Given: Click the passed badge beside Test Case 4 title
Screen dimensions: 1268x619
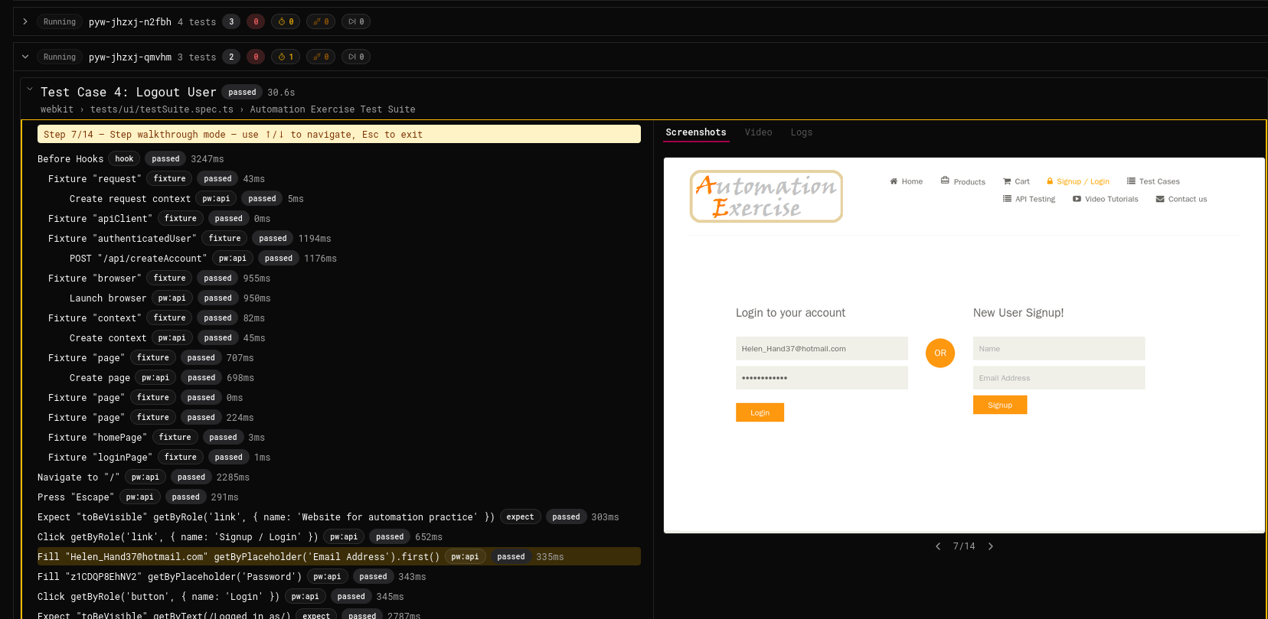Looking at the screenshot, I should 242,92.
